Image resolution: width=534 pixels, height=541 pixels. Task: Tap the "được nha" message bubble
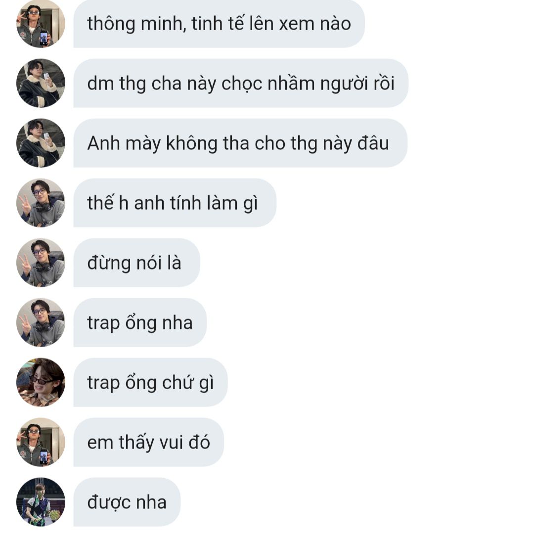127,502
